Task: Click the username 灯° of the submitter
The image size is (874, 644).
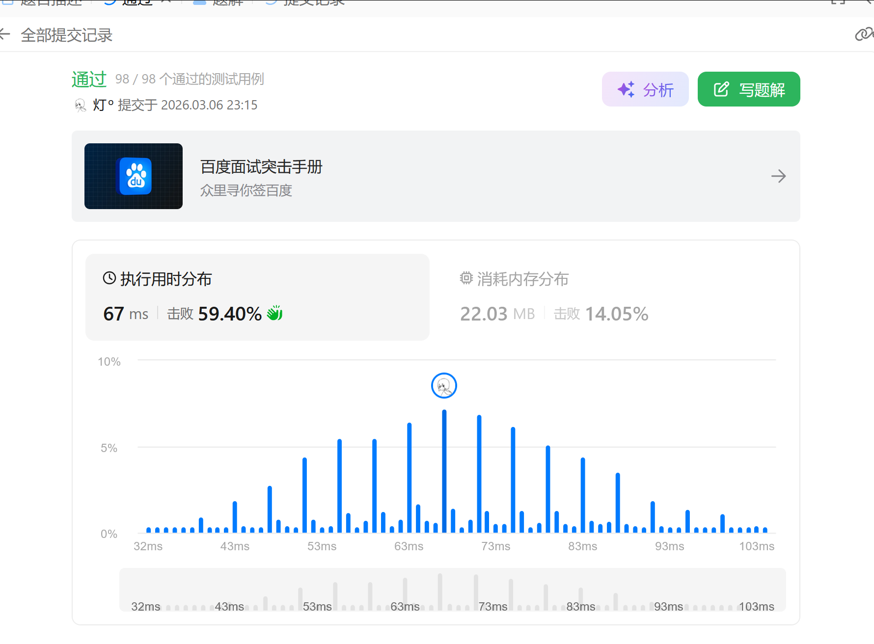Action: [x=103, y=105]
